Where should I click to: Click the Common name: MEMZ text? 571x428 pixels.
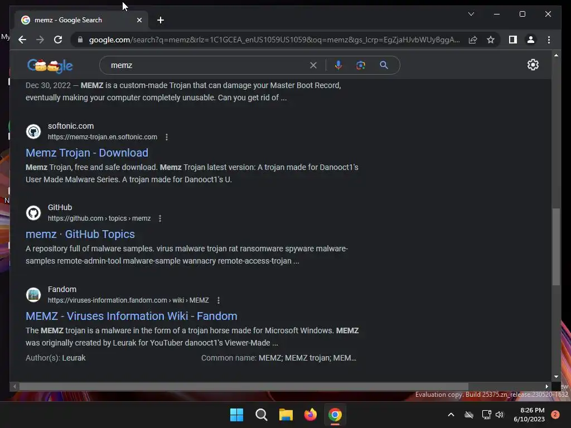click(x=279, y=358)
